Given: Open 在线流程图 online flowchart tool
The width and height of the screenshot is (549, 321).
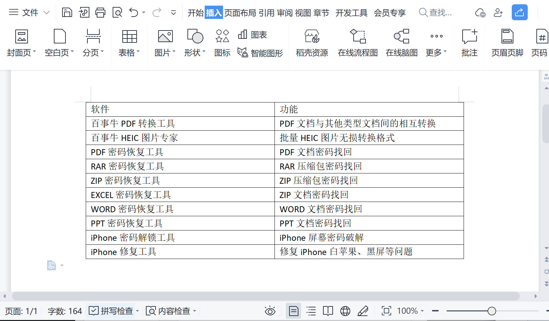Looking at the screenshot, I should click(358, 43).
